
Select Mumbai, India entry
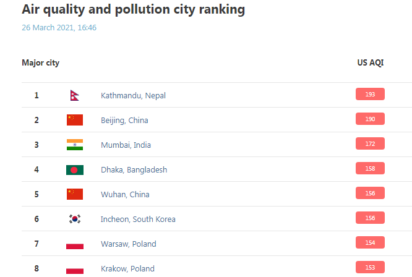[126, 145]
